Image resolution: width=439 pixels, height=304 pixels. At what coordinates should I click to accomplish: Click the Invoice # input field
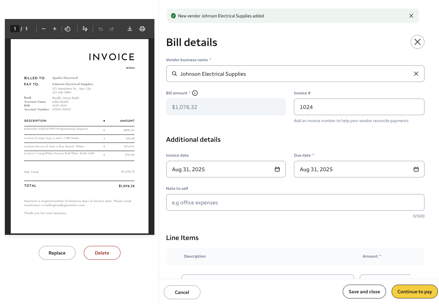[359, 107]
